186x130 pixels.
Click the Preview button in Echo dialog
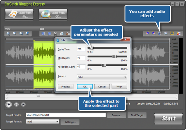coord(66,87)
